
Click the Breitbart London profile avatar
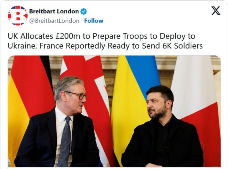tap(18, 16)
